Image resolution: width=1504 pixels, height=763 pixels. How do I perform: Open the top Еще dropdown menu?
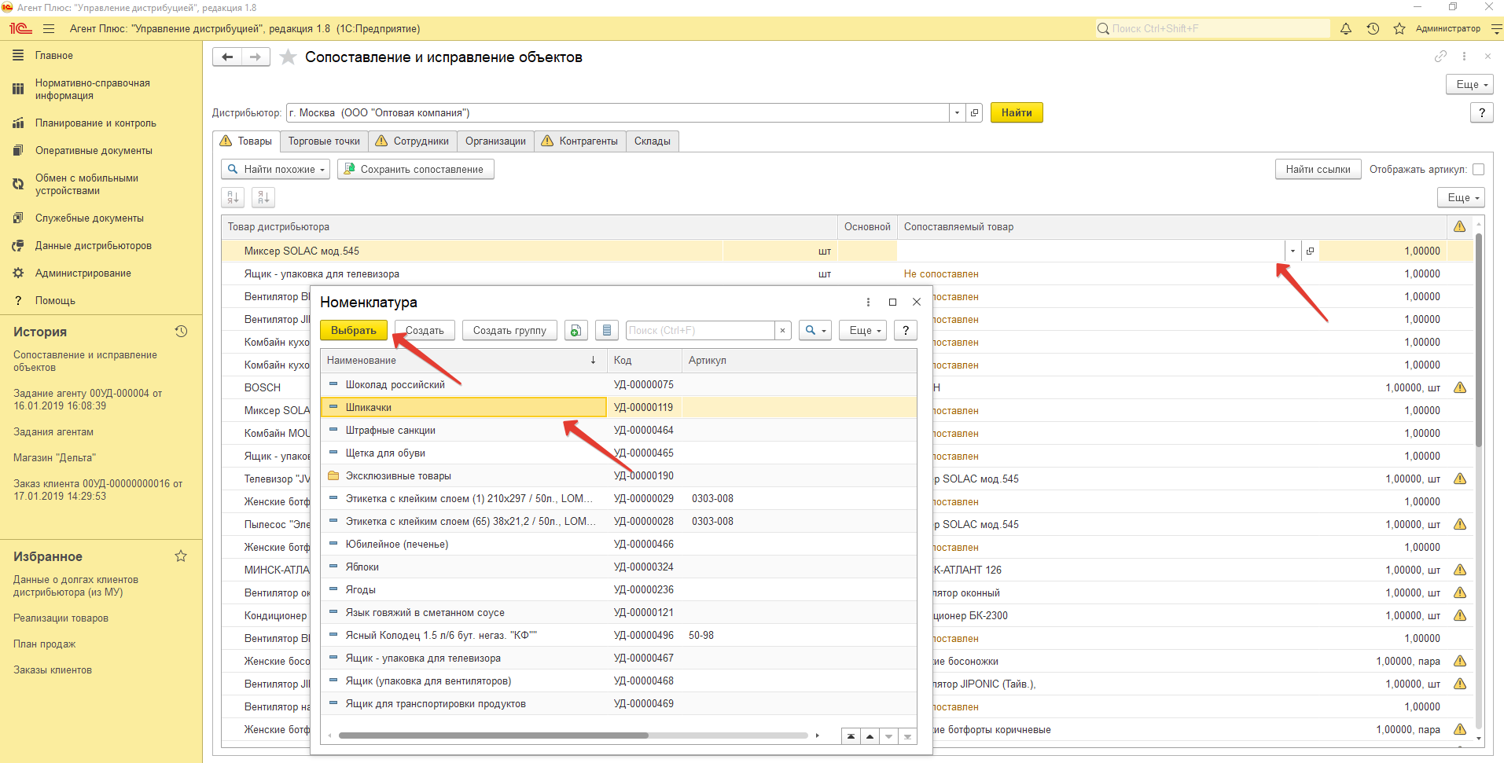[1470, 84]
